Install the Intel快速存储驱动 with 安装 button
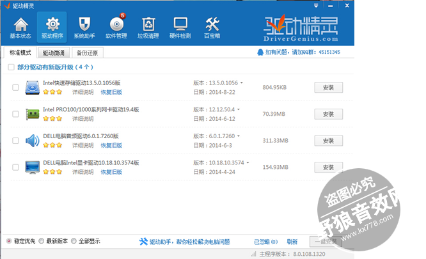Image resolution: width=426 pixels, height=259 pixels. 329,88
